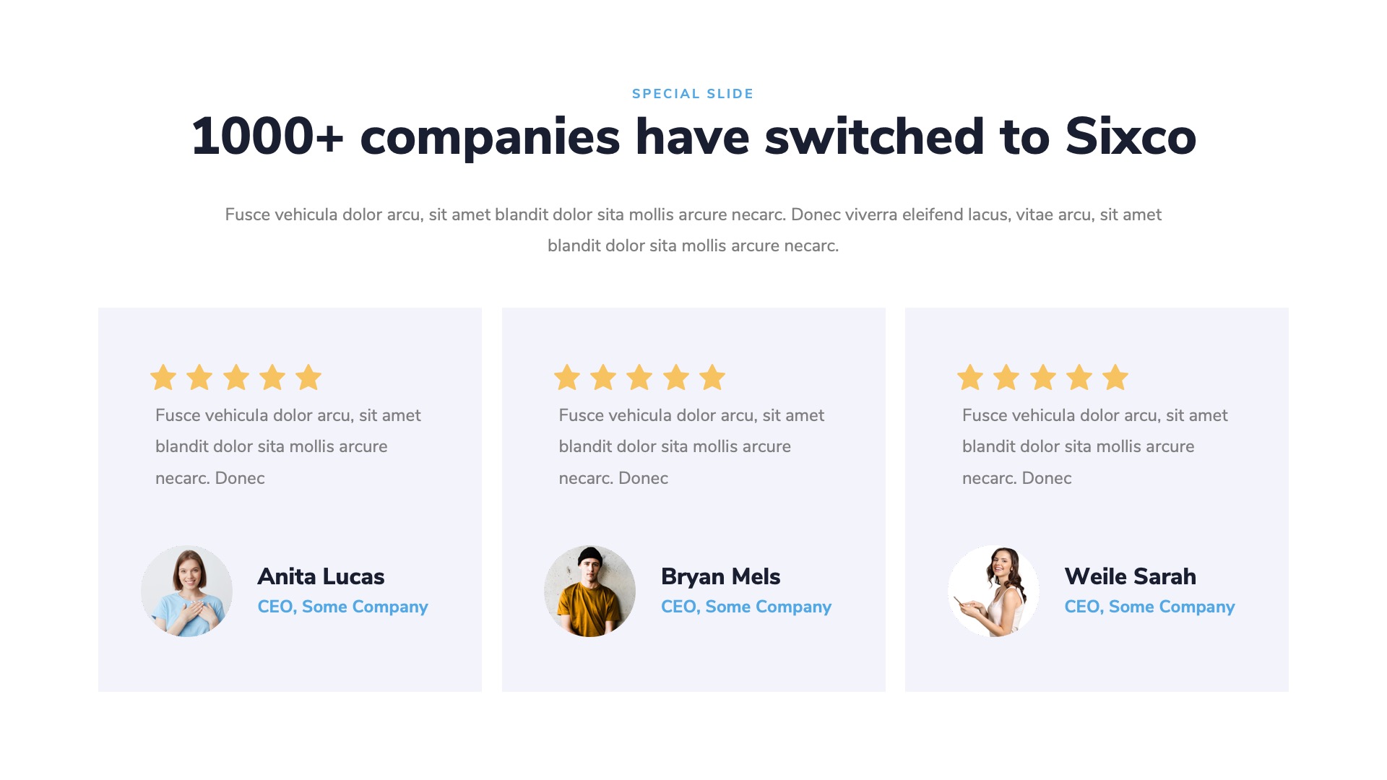Click the Anita Lucas name text
The height and width of the screenshot is (780, 1387).
click(321, 576)
